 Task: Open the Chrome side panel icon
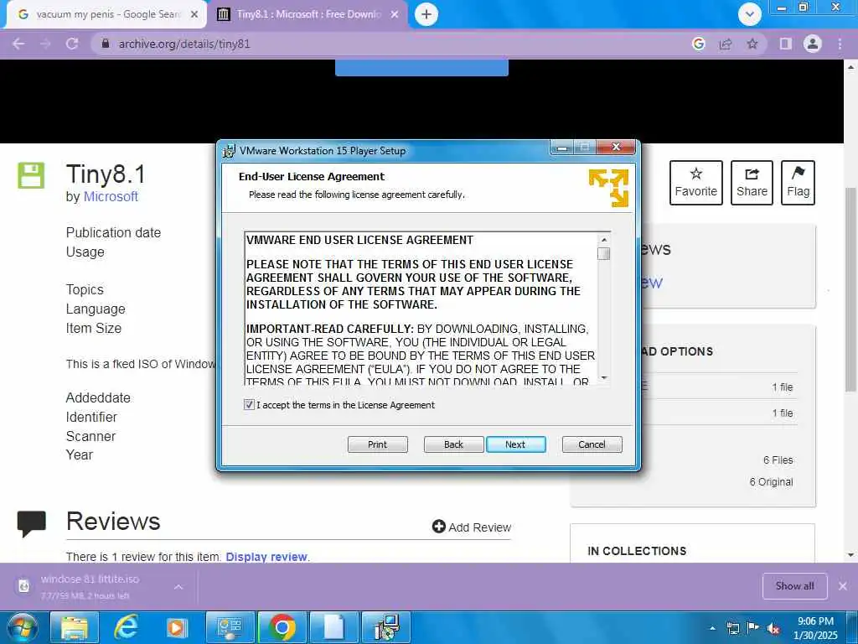click(x=785, y=44)
